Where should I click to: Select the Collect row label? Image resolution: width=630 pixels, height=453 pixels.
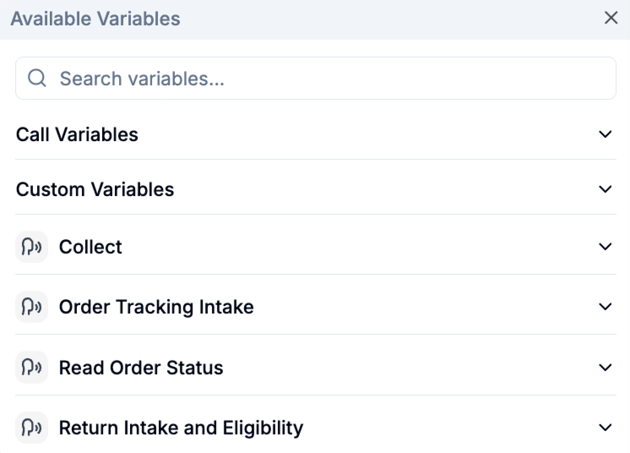click(x=90, y=246)
